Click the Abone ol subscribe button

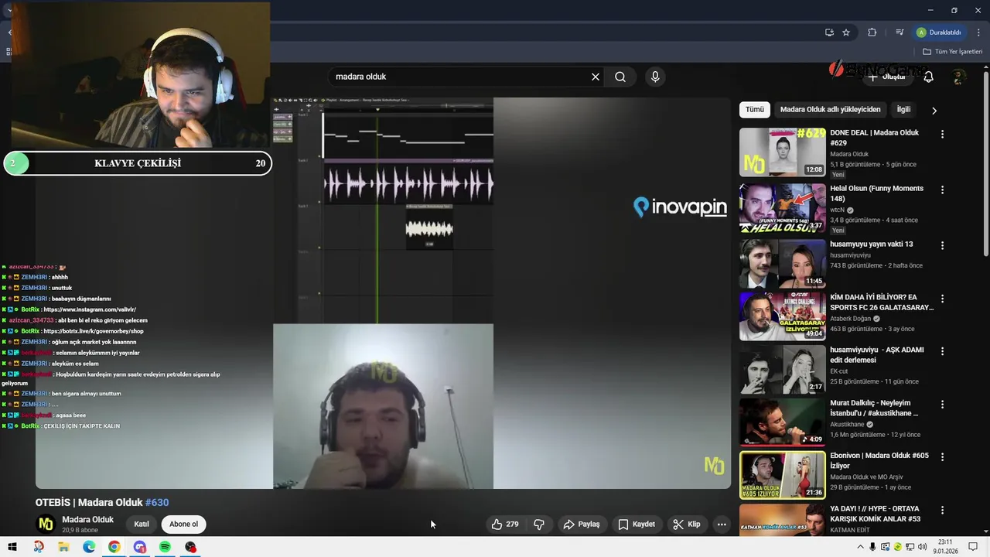[x=184, y=525]
